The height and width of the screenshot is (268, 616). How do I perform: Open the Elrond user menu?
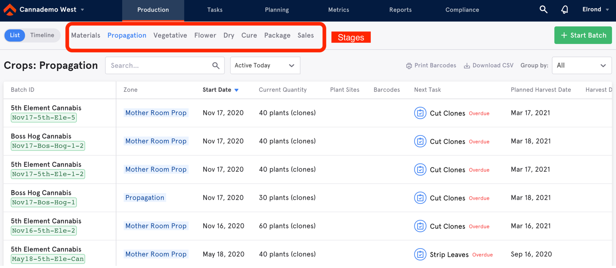click(596, 9)
